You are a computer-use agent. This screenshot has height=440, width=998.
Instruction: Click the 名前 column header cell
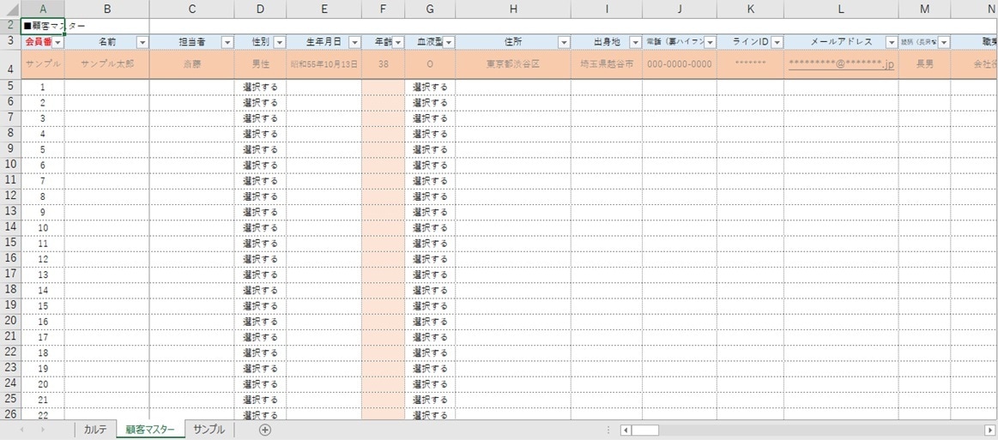[x=107, y=42]
